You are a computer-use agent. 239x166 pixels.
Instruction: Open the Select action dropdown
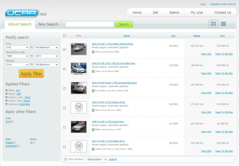point(96,160)
